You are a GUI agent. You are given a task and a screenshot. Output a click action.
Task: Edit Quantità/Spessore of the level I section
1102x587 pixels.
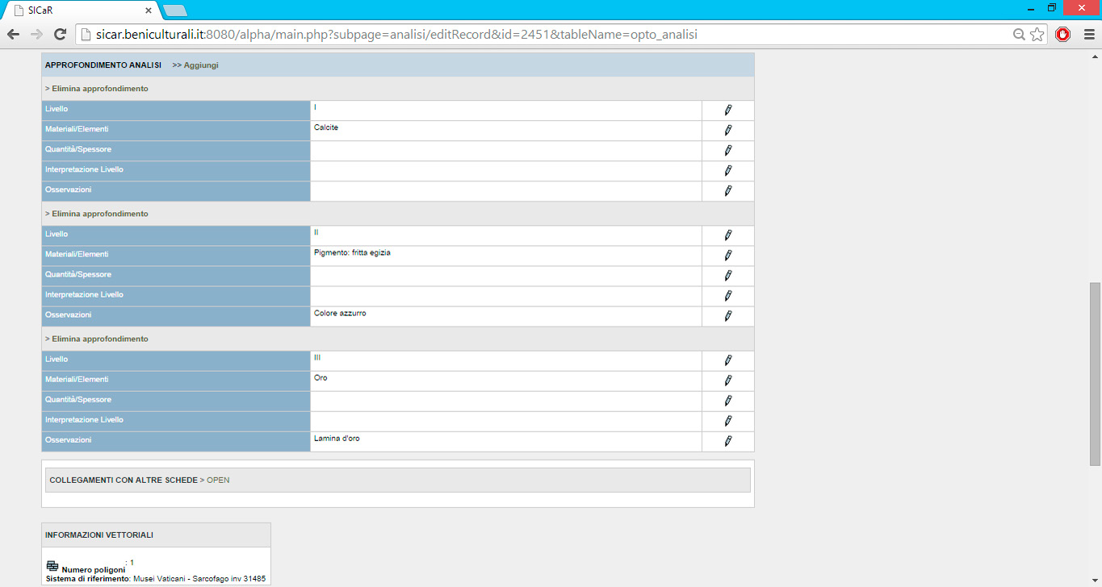click(727, 151)
